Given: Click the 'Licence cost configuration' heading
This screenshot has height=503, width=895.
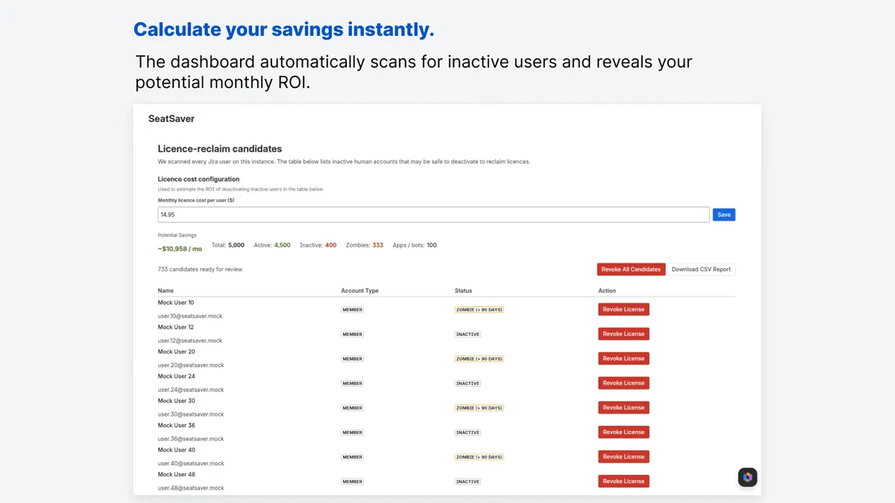Looking at the screenshot, I should (x=198, y=179).
